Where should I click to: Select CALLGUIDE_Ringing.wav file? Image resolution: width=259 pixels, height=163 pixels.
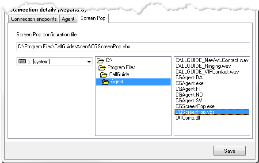pos(203,66)
